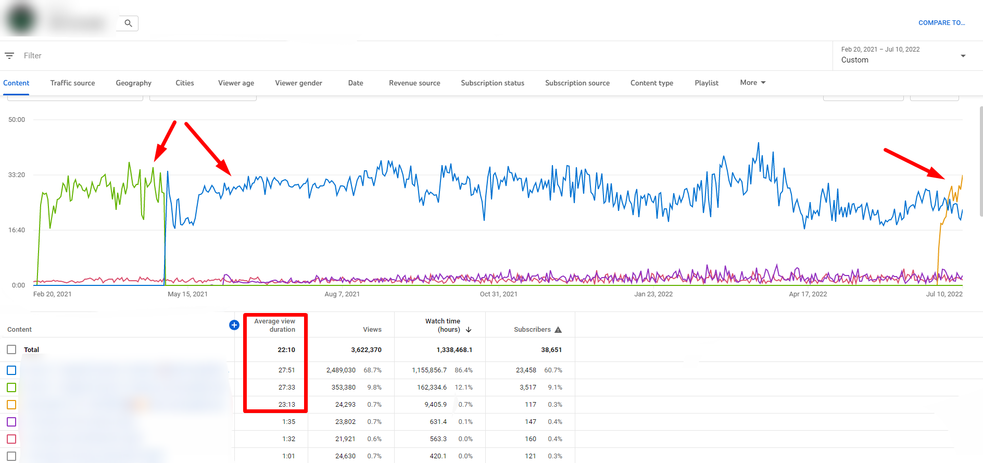Click the filter lines icon
This screenshot has width=983, height=463.
9,56
